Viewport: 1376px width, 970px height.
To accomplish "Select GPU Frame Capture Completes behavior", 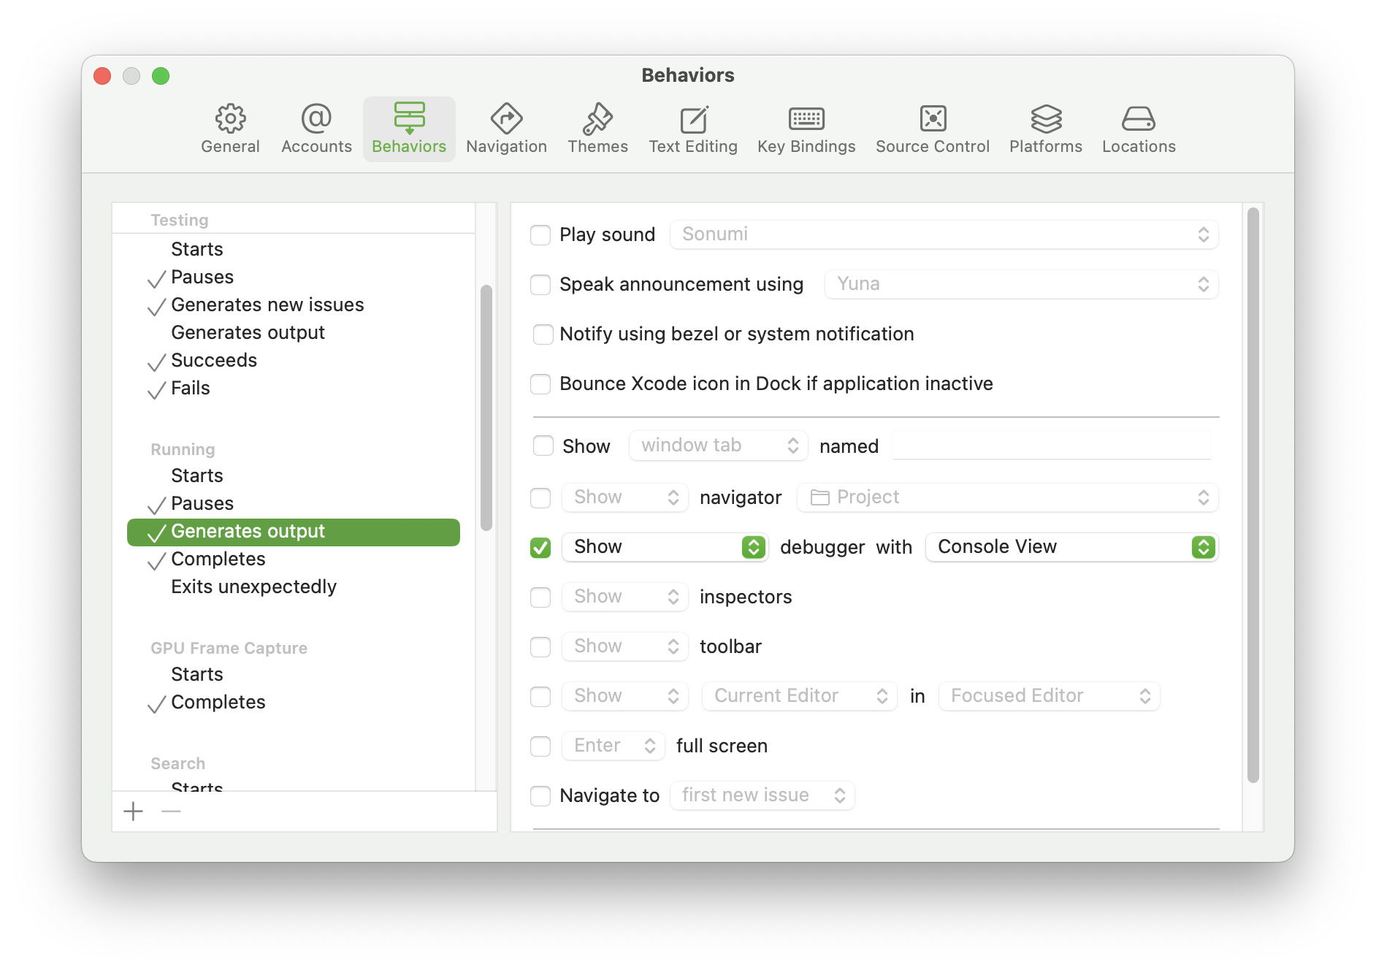I will tap(294, 702).
